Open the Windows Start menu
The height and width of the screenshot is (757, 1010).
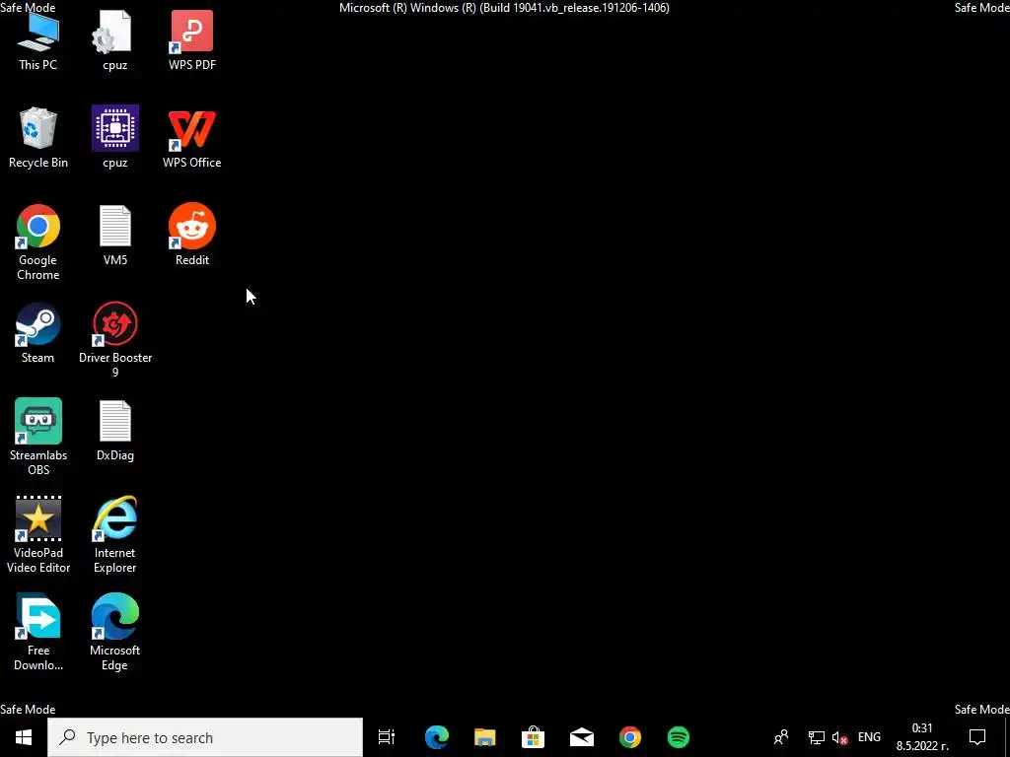click(24, 737)
